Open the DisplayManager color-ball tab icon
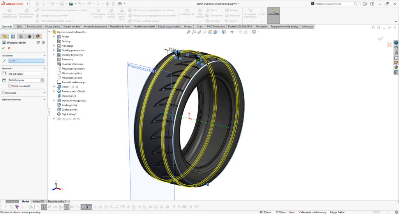The width and height of the screenshot is (399, 214). [x=38, y=37]
